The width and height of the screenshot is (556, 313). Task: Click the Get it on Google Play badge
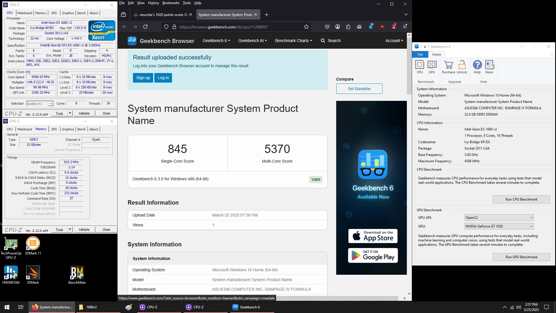click(x=373, y=255)
